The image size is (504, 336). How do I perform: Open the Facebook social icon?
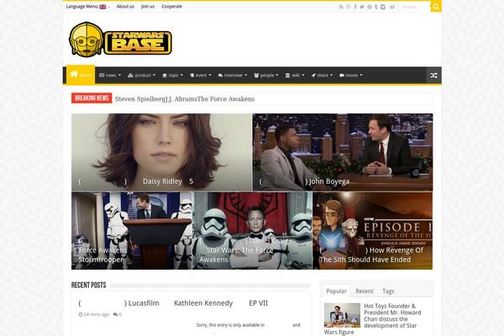[x=355, y=7]
